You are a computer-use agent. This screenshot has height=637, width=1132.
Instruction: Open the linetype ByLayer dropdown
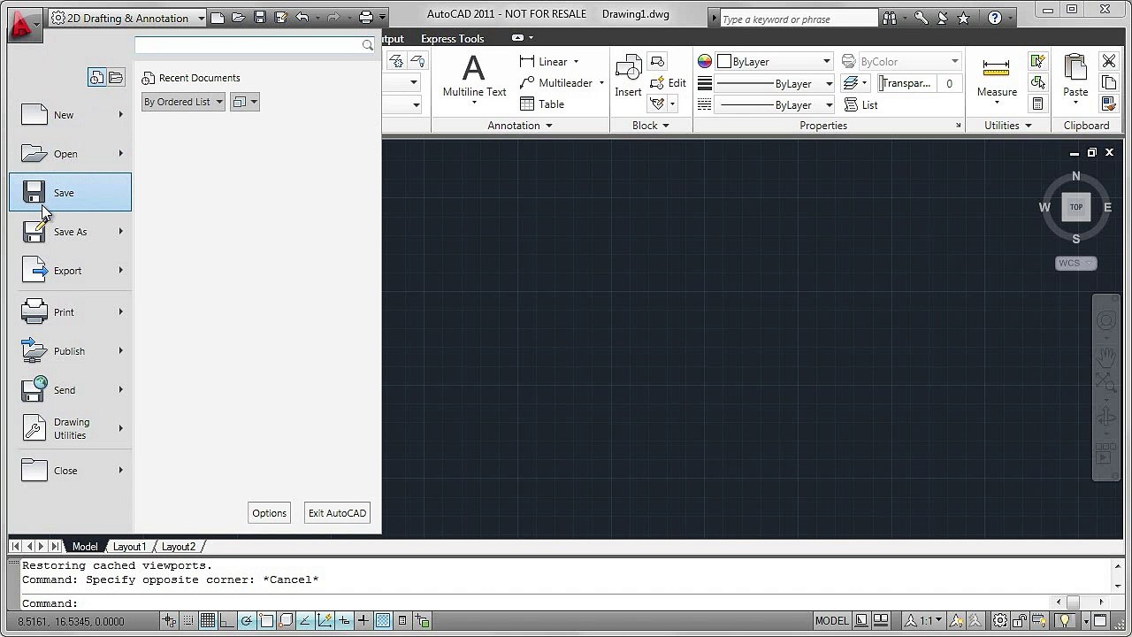pyautogui.click(x=775, y=105)
